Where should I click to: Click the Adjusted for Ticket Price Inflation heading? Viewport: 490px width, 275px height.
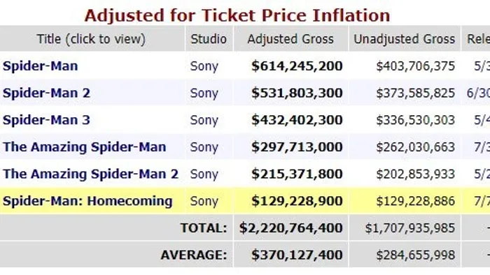click(x=237, y=15)
